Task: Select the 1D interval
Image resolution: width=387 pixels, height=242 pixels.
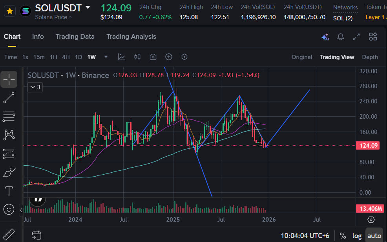Action: coord(78,57)
